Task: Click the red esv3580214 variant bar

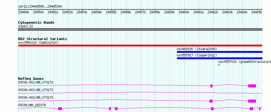Action: 140,46
